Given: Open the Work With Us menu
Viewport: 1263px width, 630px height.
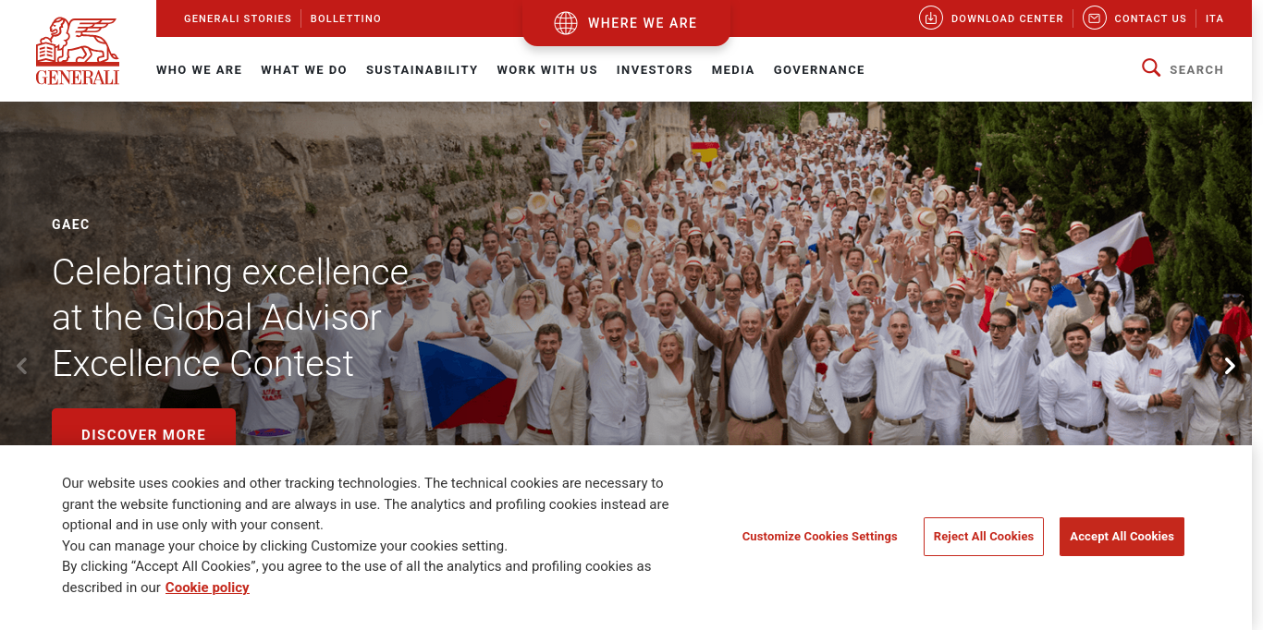Looking at the screenshot, I should (547, 69).
